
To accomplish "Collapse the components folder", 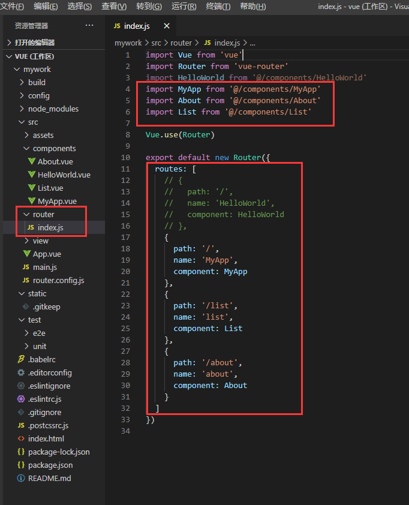I will [26, 149].
